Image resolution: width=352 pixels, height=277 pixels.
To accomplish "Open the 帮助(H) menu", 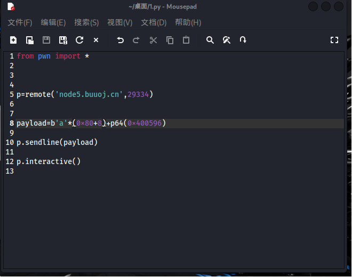I will 188,22.
